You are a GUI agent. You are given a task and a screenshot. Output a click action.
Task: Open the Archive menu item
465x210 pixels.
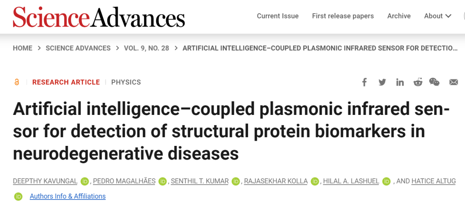tap(399, 16)
